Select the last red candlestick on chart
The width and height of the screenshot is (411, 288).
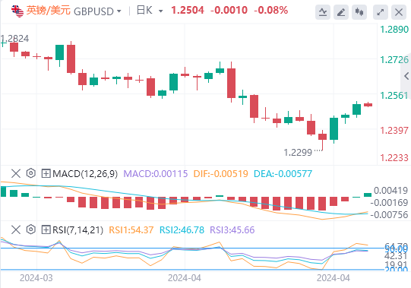coord(368,105)
